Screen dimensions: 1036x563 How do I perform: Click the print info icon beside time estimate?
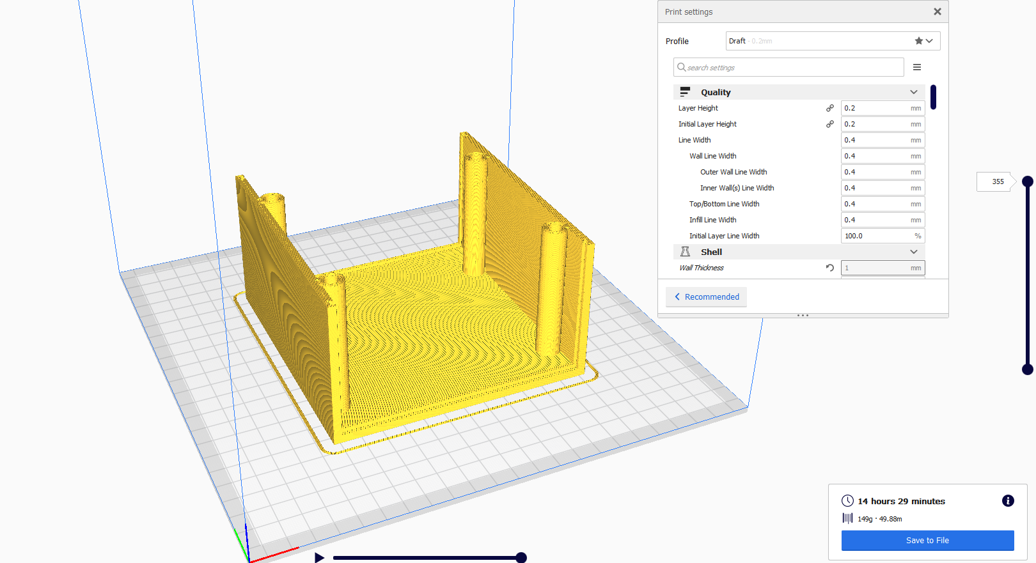(x=1008, y=501)
